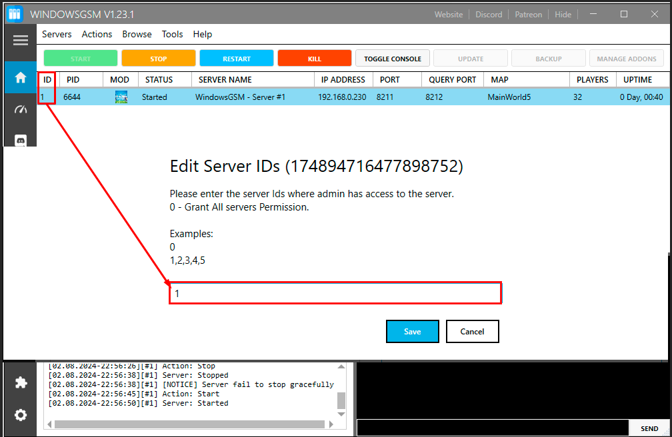Open the hamburger menu in sidebar
The width and height of the screenshot is (672, 437).
(x=21, y=40)
